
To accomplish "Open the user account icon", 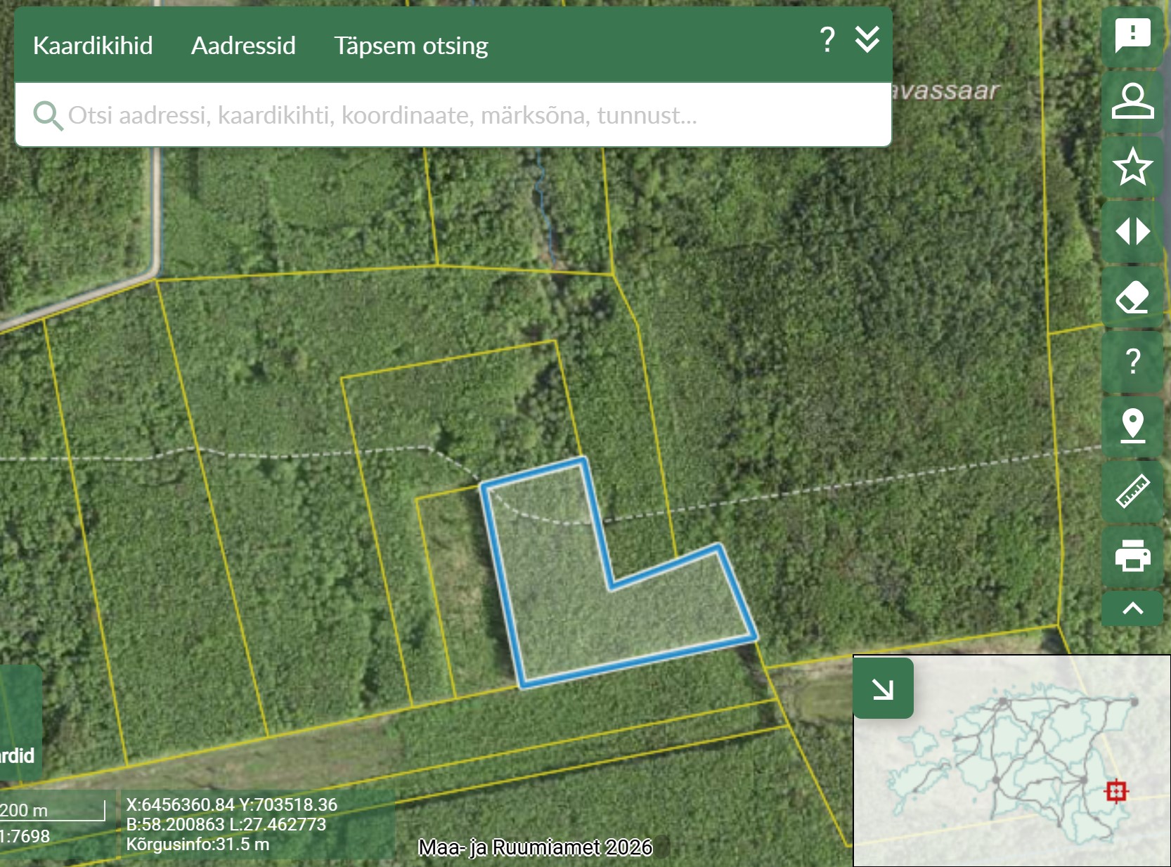I will pyautogui.click(x=1132, y=100).
